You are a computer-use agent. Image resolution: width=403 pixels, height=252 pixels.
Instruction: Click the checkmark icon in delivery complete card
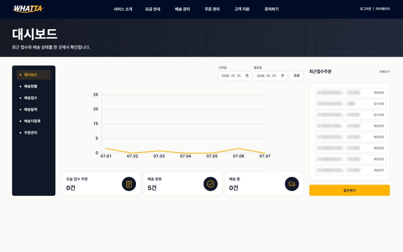coord(211,184)
